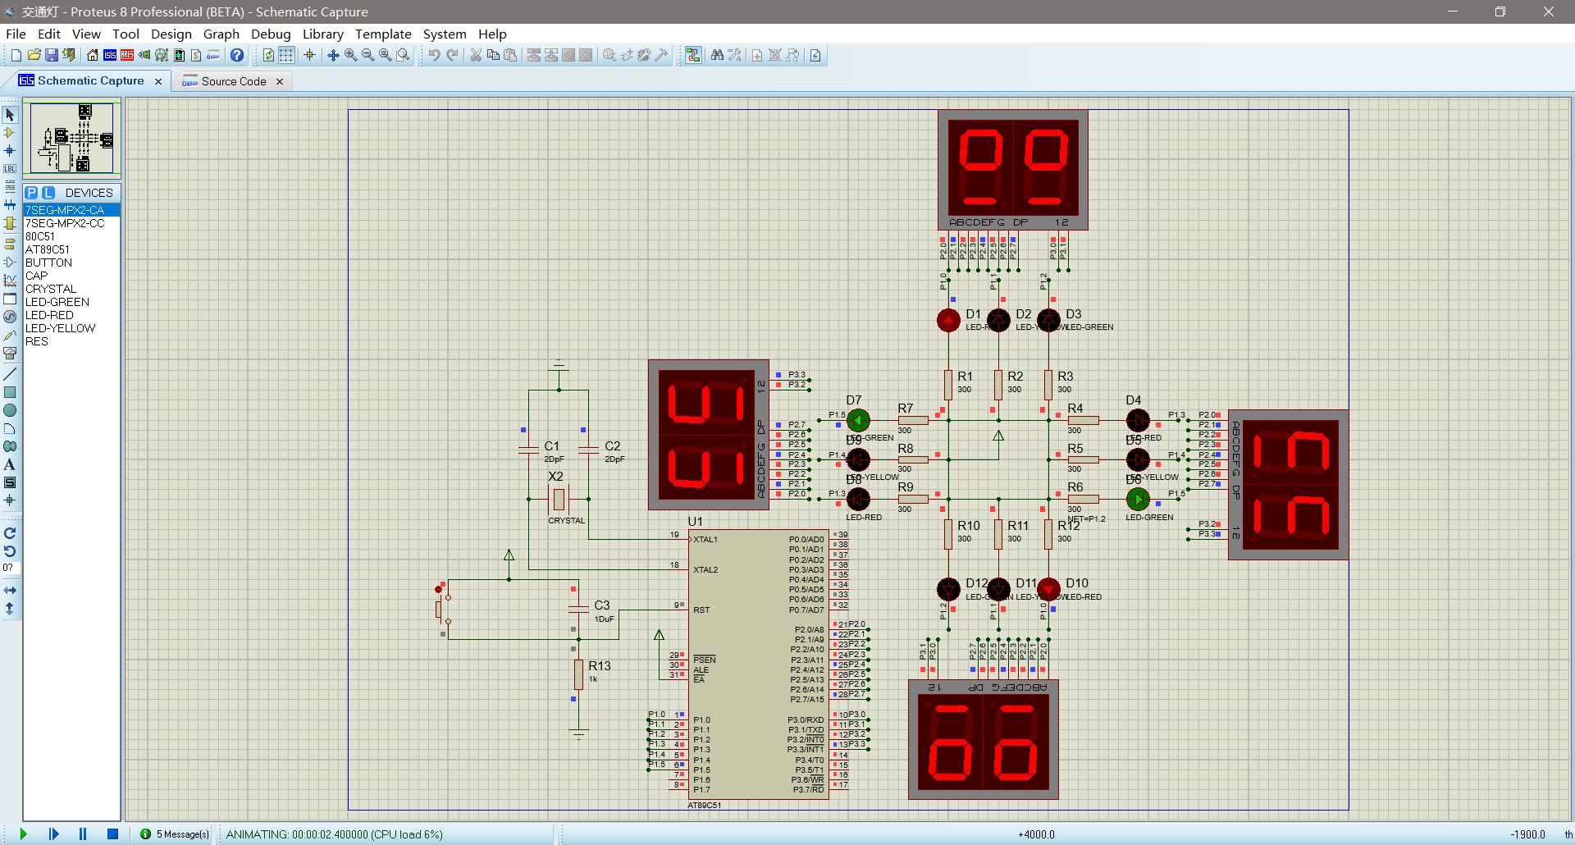Toggle the wire autorouter icon

[x=693, y=55]
